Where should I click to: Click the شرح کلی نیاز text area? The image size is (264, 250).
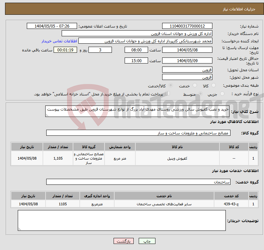pos(137,111)
